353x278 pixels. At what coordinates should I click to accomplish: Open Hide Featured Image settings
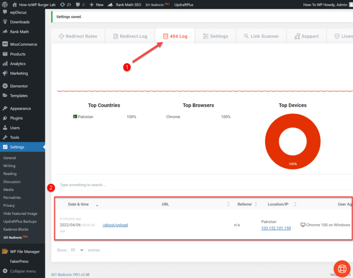coord(20,214)
